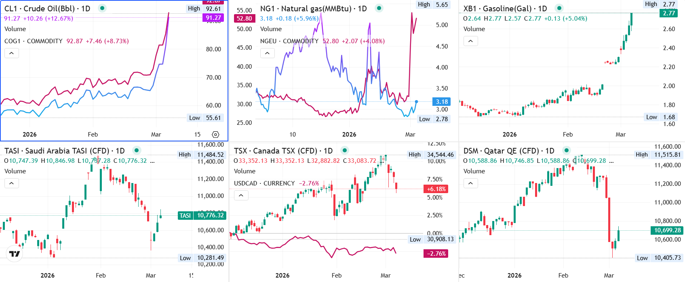Select the COG1 COMMODITY comparison series label
Image resolution: width=685 pixels, height=282 pixels.
click(x=34, y=41)
